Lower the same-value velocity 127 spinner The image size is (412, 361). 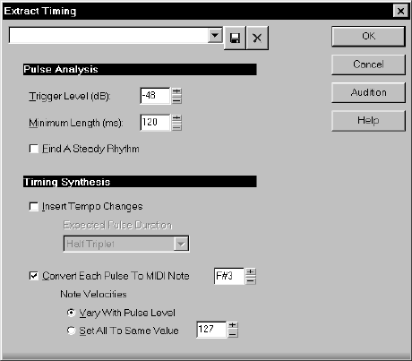(233, 333)
